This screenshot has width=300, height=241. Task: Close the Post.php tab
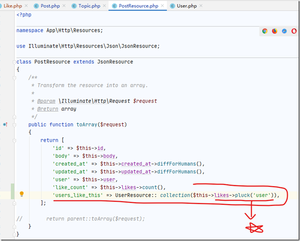[64, 6]
